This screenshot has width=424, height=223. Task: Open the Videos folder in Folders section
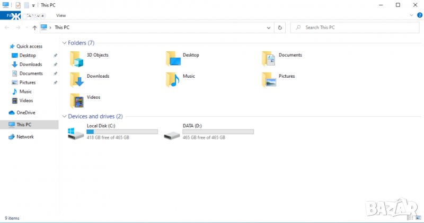pyautogui.click(x=77, y=100)
